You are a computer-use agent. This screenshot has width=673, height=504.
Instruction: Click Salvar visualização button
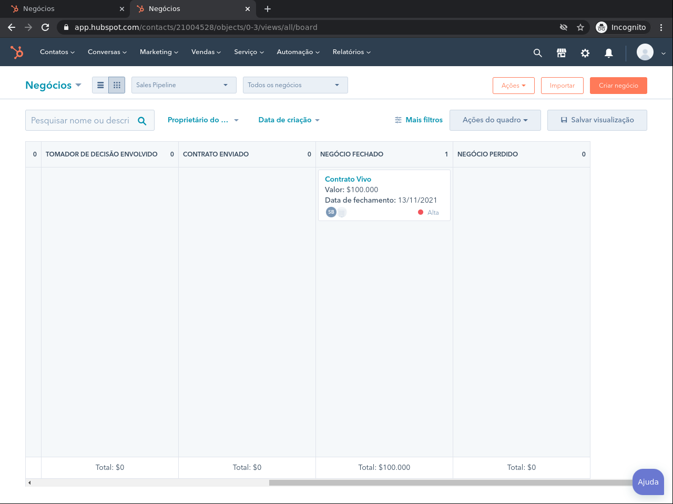click(x=597, y=120)
